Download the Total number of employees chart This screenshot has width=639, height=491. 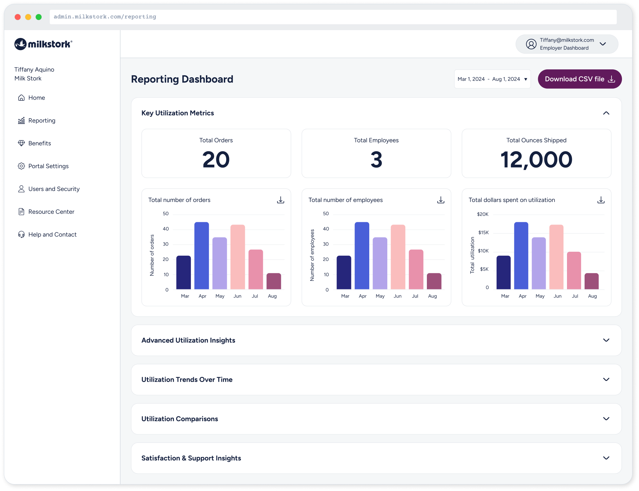[x=441, y=200]
